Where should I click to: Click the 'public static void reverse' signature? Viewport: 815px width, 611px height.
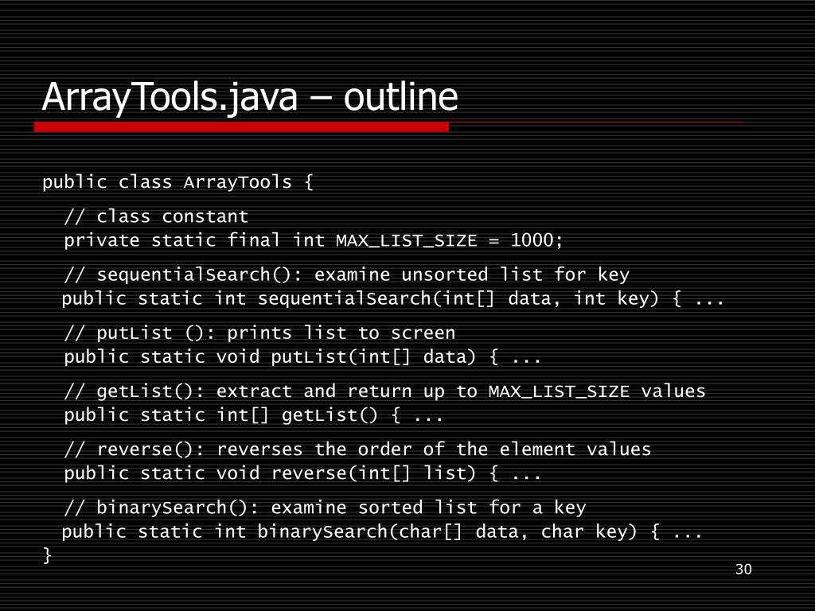[302, 473]
